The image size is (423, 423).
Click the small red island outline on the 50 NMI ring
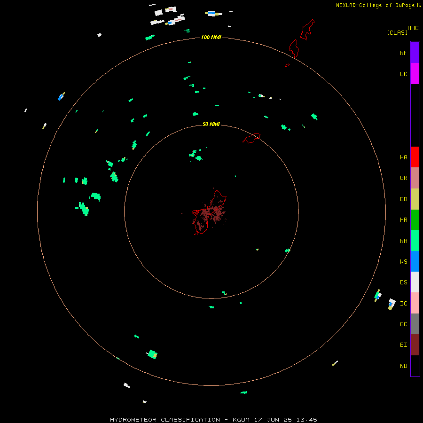pos(252,138)
